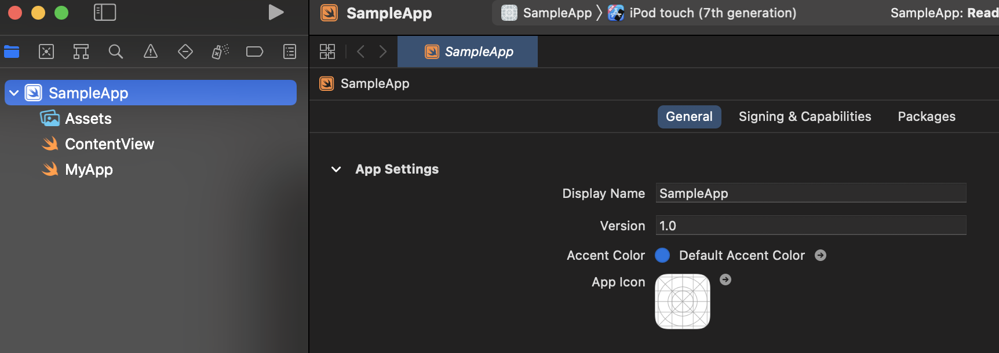
Task: Click the SampleApp activity status text
Action: coord(945,13)
